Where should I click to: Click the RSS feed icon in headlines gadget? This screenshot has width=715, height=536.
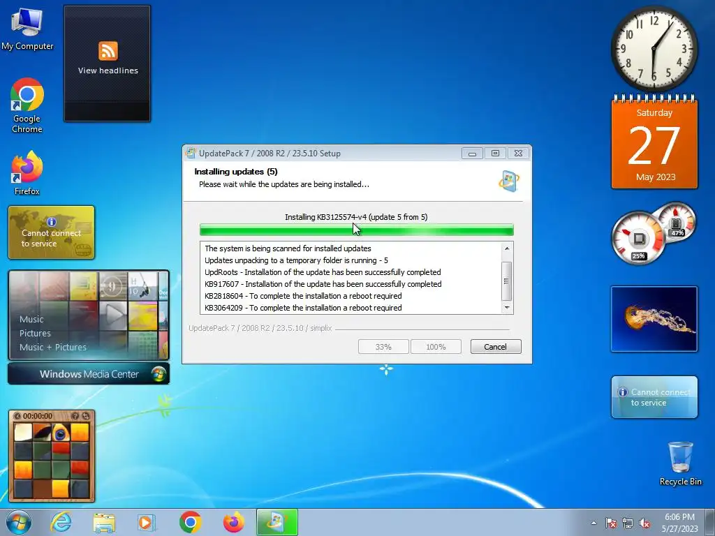[x=108, y=50]
